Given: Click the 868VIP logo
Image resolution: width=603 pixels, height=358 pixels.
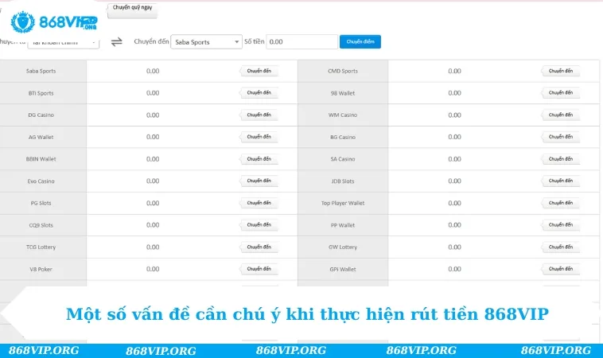Looking at the screenshot, I should tap(55, 18).
